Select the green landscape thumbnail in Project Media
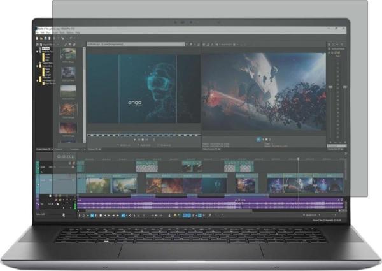This screenshot has height=271, width=382. click(x=68, y=91)
